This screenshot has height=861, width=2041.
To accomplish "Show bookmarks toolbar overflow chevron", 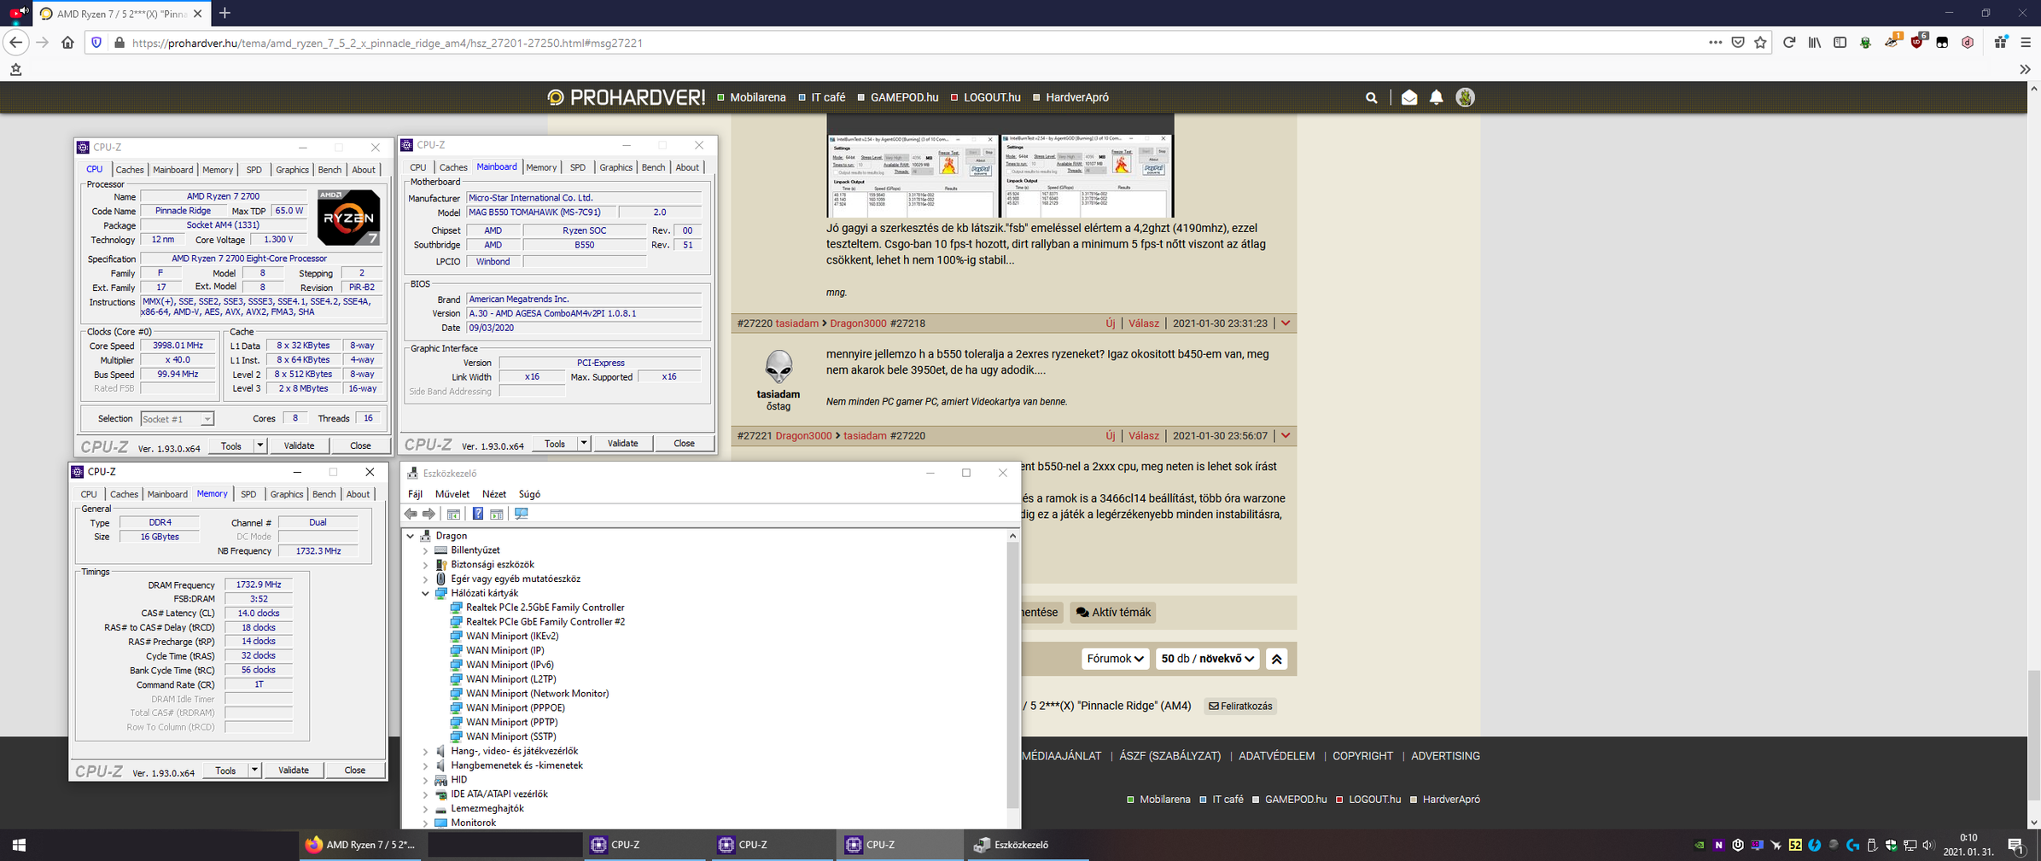I will click(x=2025, y=69).
